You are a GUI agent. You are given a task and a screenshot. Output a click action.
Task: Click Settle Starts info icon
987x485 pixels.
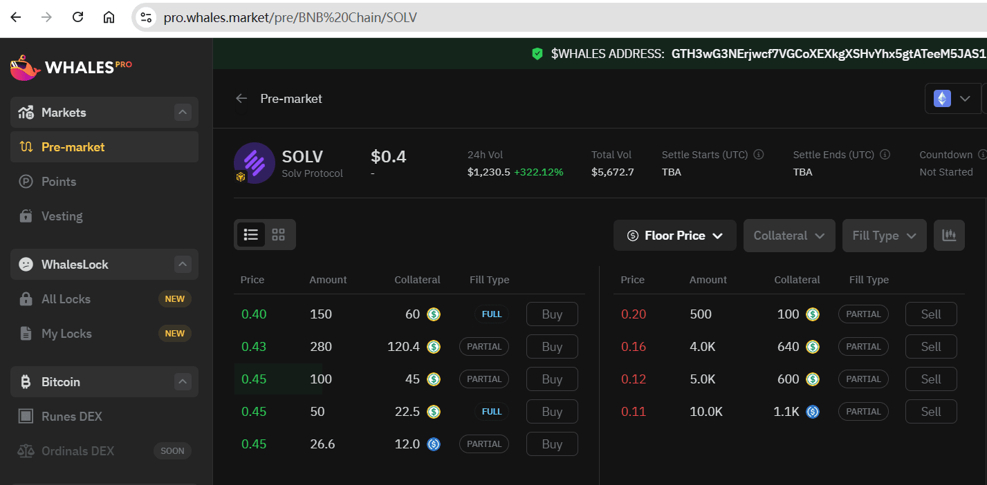[x=759, y=155]
